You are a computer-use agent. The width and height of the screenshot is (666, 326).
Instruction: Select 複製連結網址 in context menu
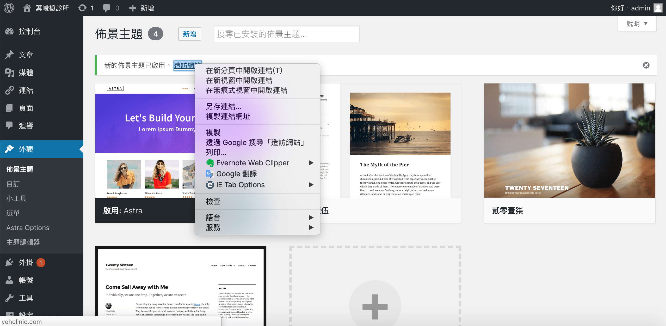point(228,116)
